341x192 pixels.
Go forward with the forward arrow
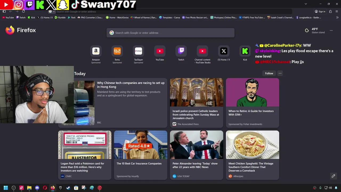[17, 11]
